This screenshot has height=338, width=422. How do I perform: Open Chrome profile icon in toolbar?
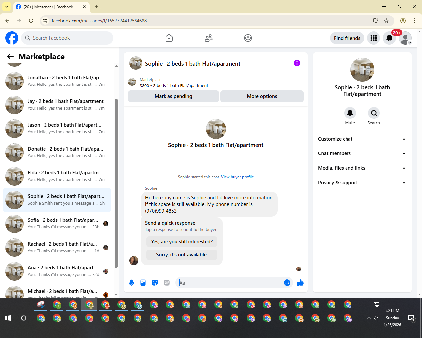point(403,21)
